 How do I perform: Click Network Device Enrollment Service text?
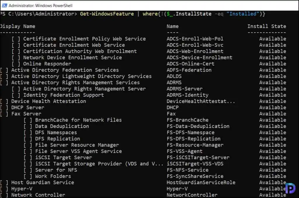tap(72, 58)
